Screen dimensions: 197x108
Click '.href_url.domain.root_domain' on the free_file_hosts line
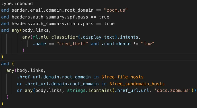pos(54,77)
